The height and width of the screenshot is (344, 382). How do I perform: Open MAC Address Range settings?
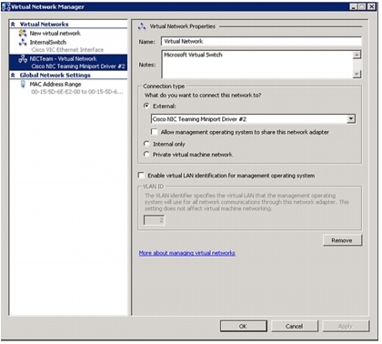55,85
